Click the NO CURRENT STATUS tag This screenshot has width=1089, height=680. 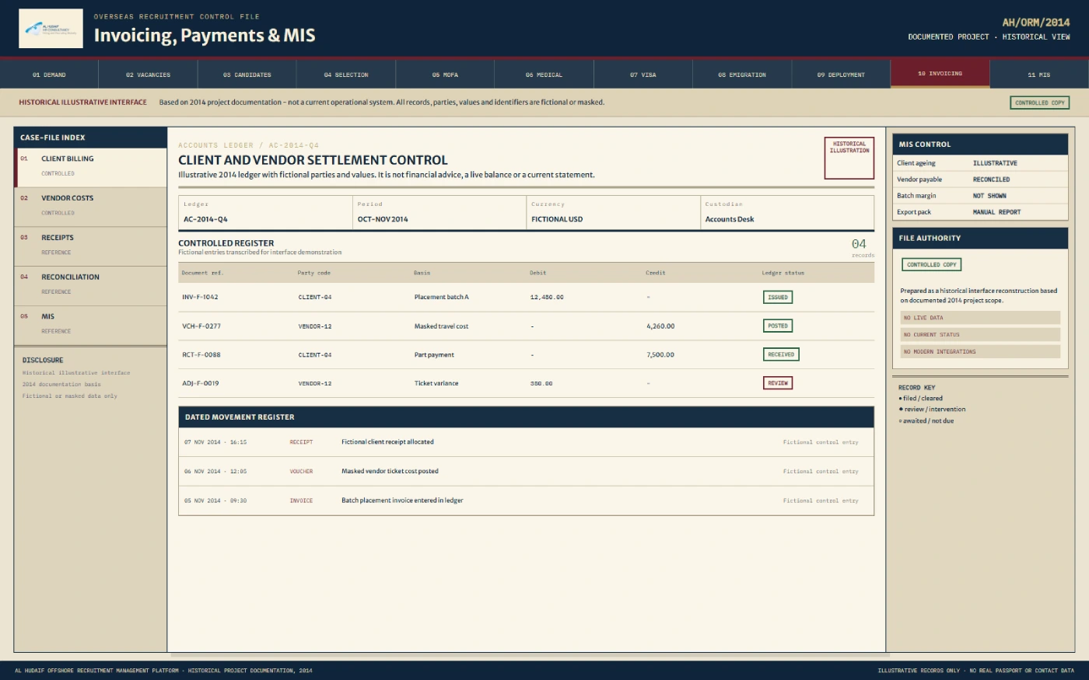[980, 335]
